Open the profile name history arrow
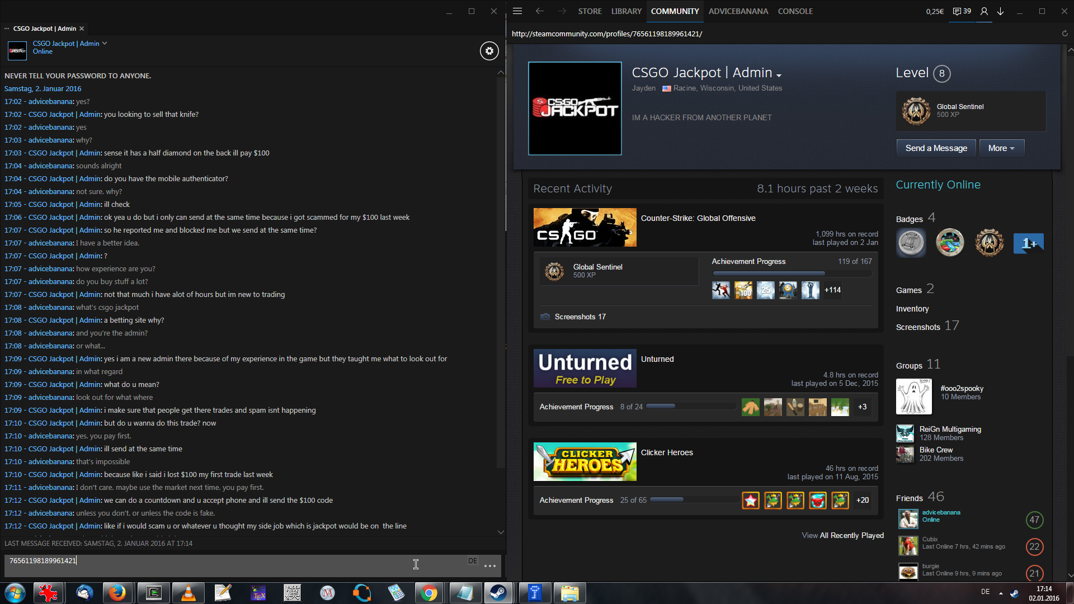 (x=779, y=75)
